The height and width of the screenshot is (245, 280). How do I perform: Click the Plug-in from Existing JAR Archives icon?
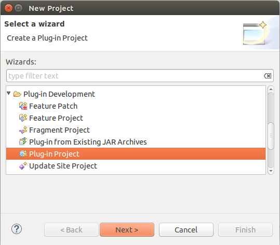point(23,142)
